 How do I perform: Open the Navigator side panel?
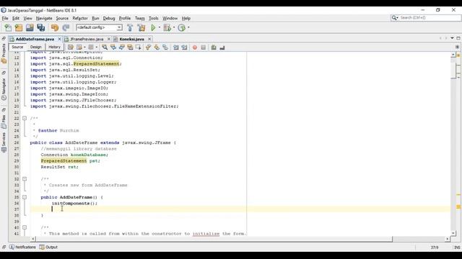tap(4, 89)
